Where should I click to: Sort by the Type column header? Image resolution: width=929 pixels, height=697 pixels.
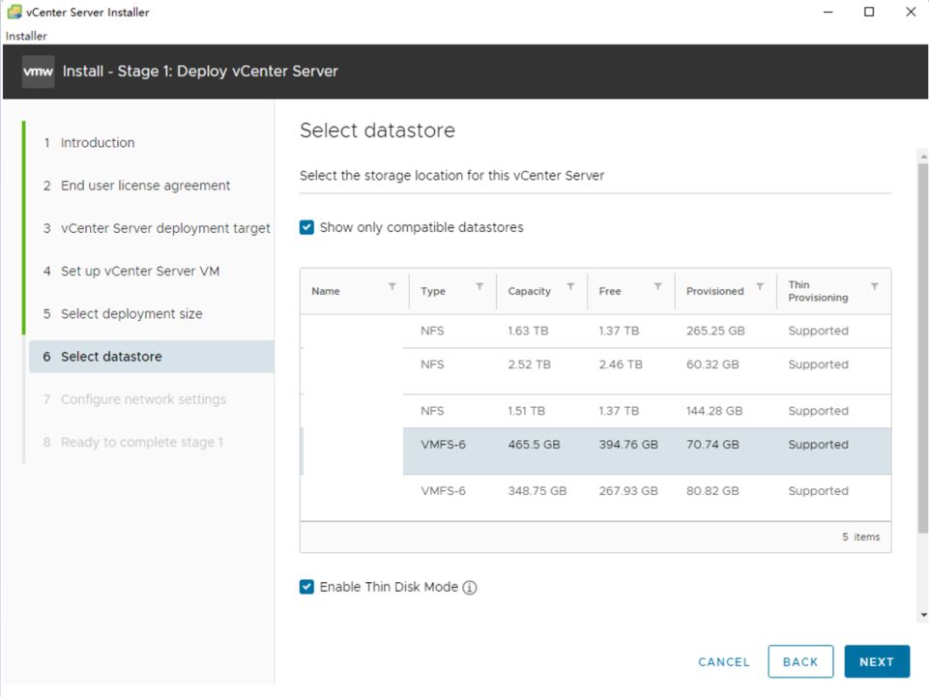(433, 291)
